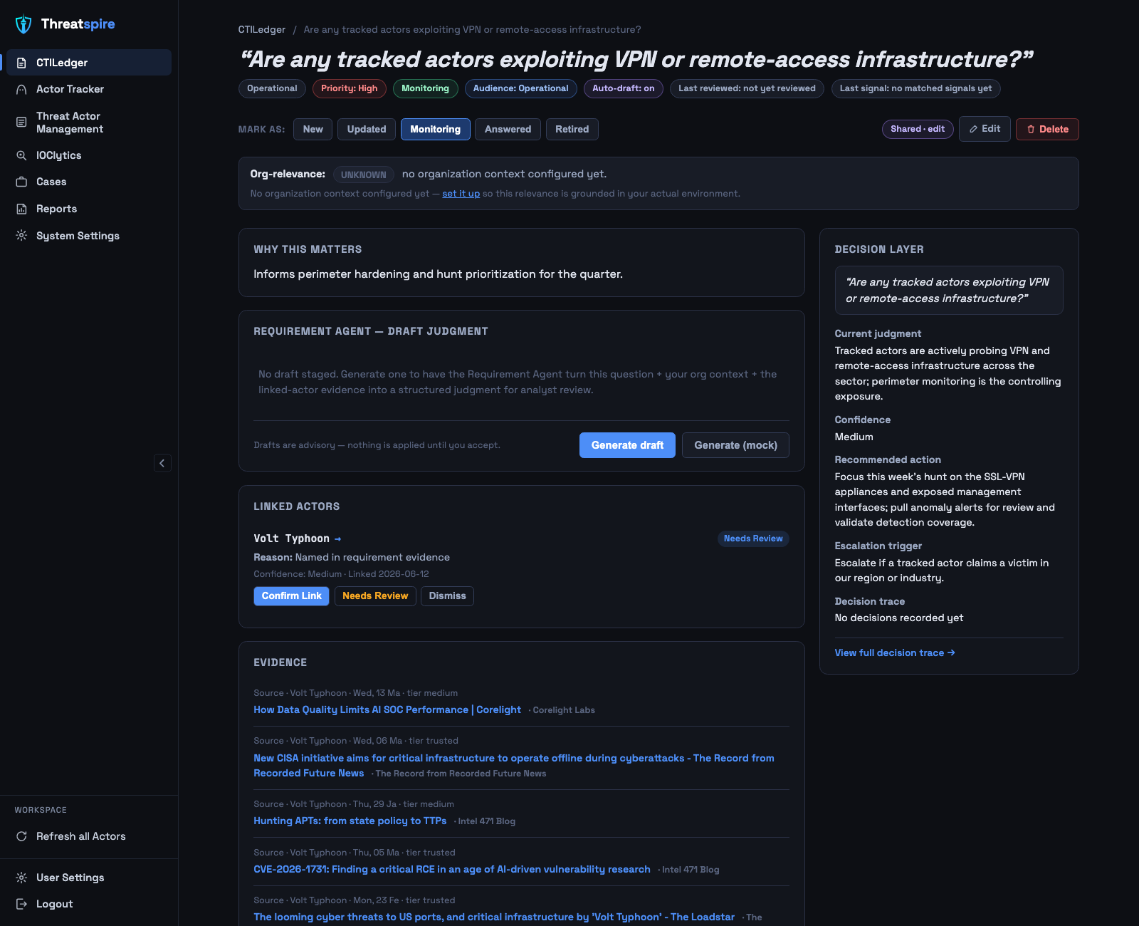The height and width of the screenshot is (926, 1139).
Task: Open the Reports section
Action: click(89, 209)
